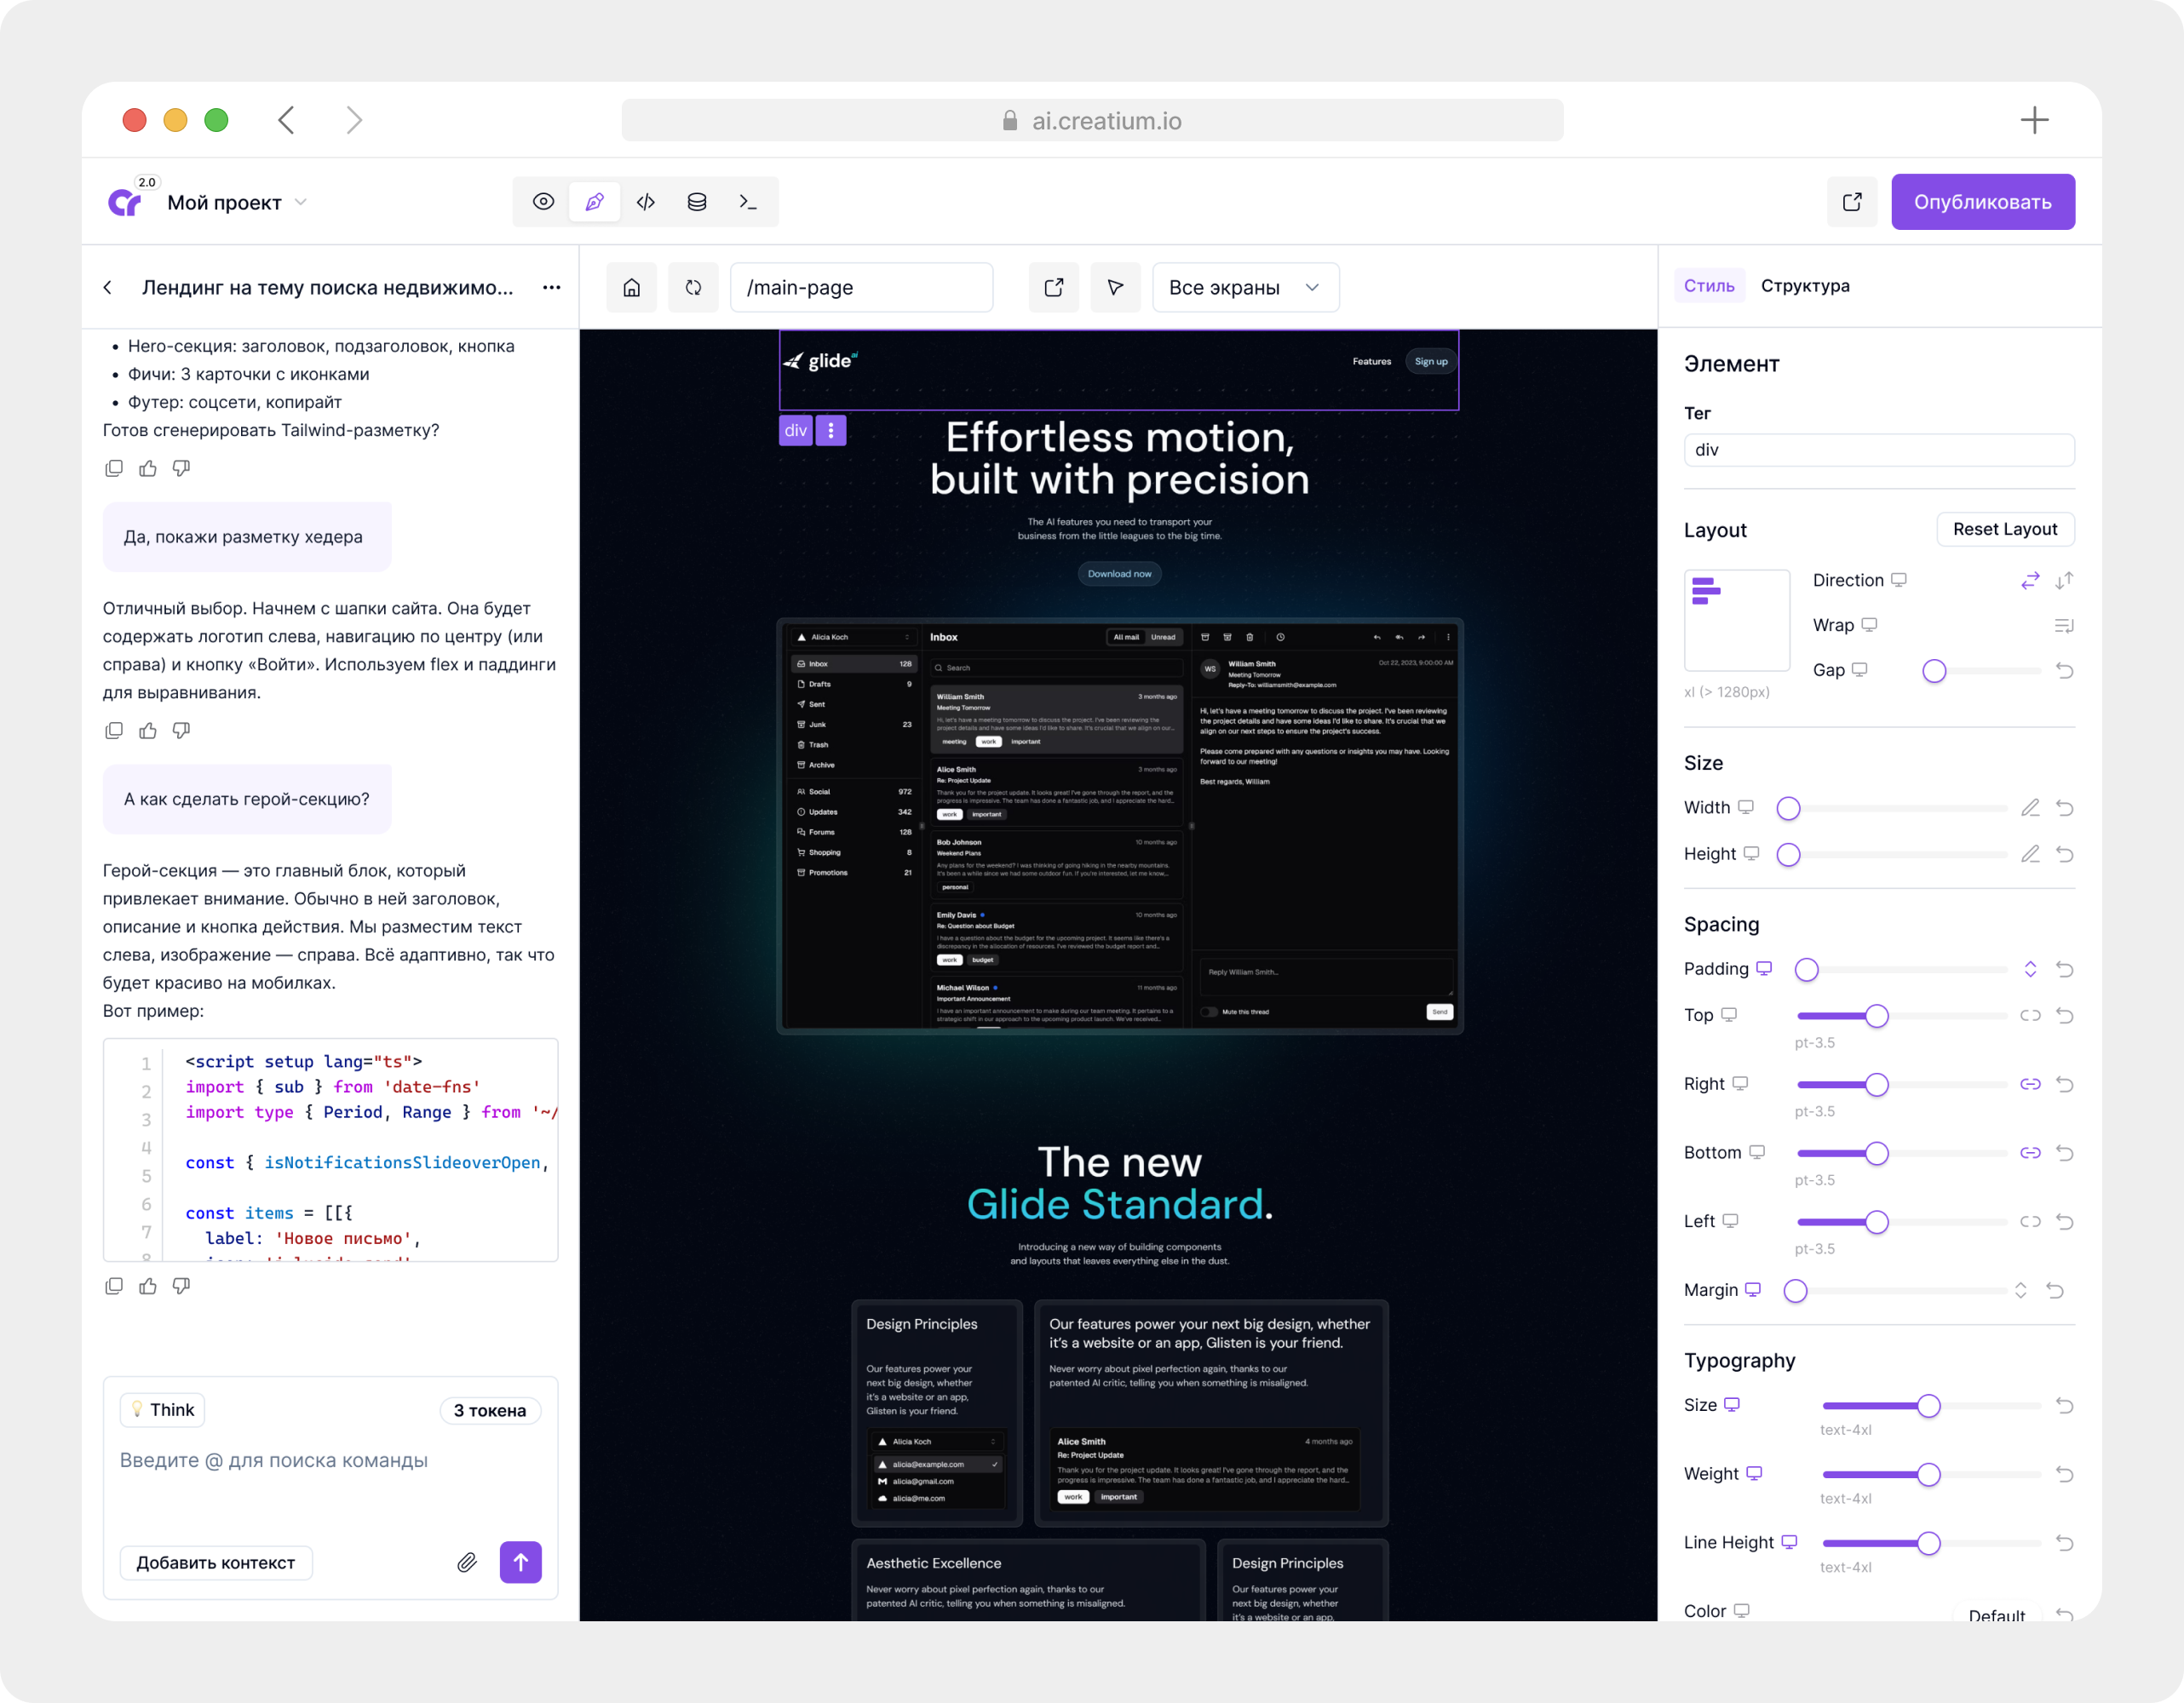Open the Все экраны dropdown
Image resolution: width=2184 pixels, height=1703 pixels.
click(x=1245, y=288)
